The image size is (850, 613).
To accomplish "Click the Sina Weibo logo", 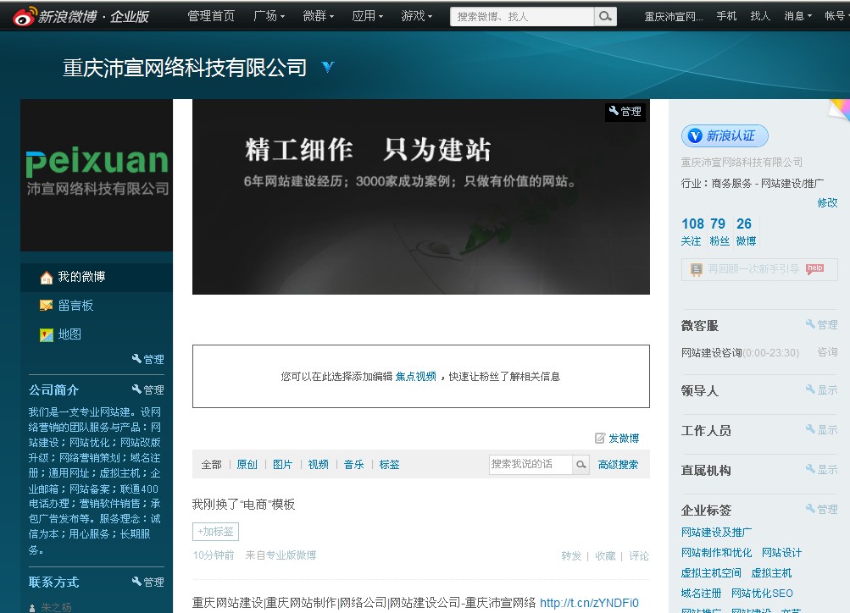I will point(81,15).
